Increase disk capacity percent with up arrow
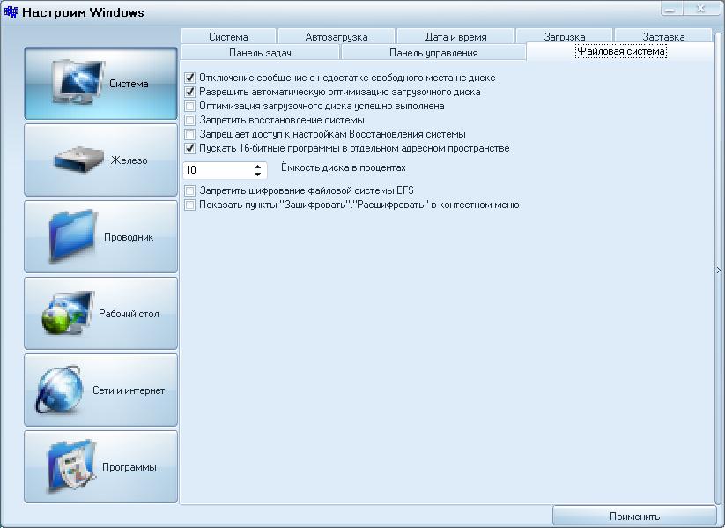The height and width of the screenshot is (528, 725). [x=257, y=166]
